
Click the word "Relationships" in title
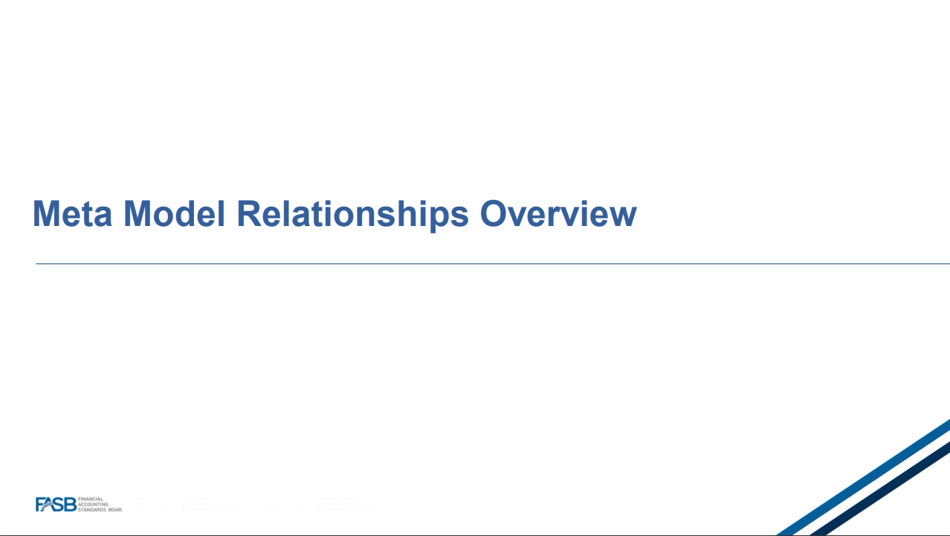coord(353,214)
